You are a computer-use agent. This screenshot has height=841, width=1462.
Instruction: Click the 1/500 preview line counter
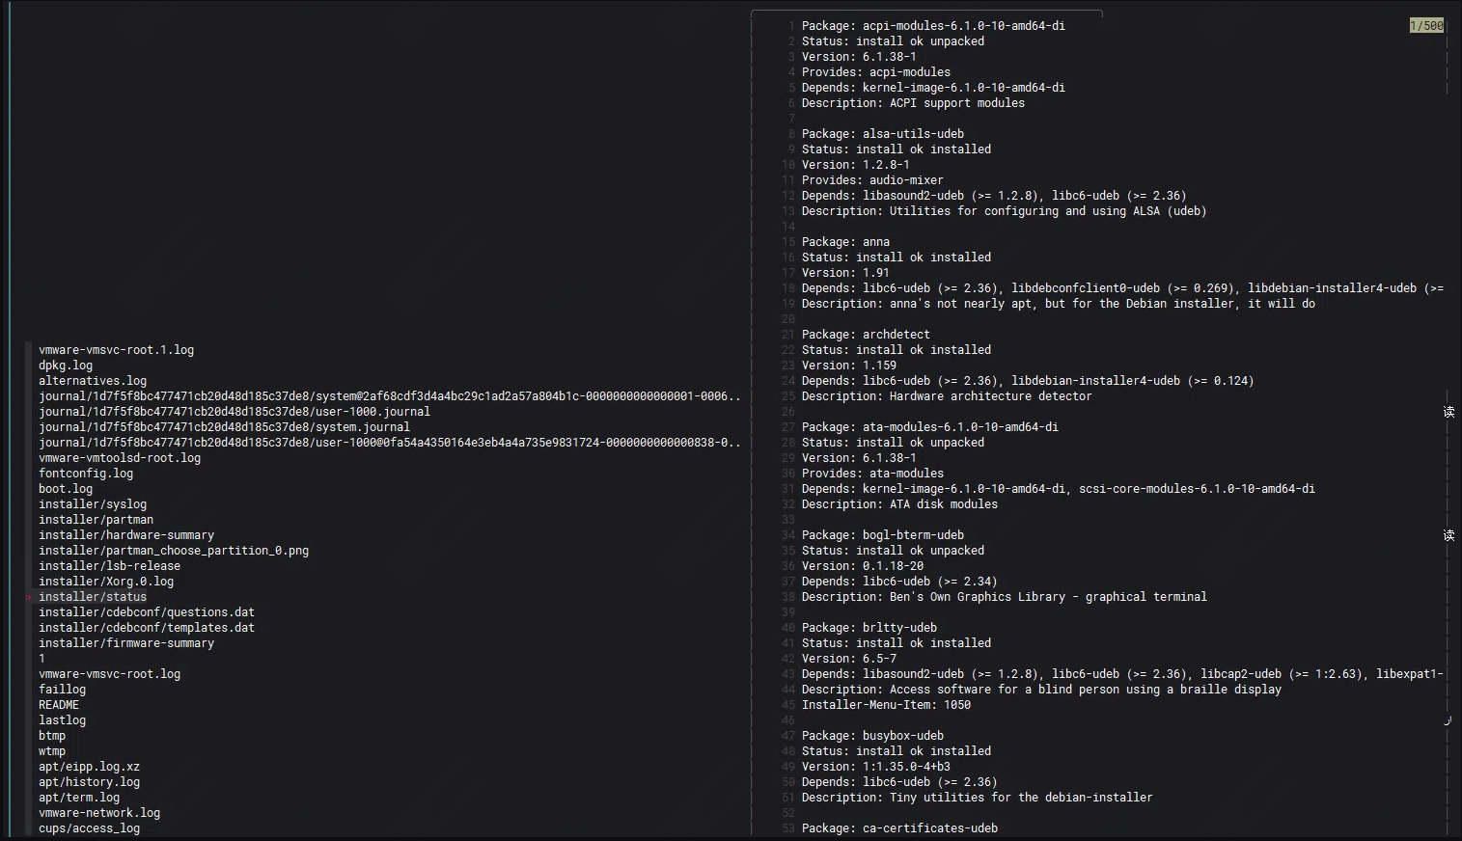1426,26
